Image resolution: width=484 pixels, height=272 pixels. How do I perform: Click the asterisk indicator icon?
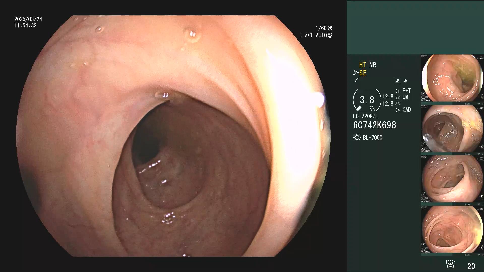pyautogui.click(x=406, y=81)
